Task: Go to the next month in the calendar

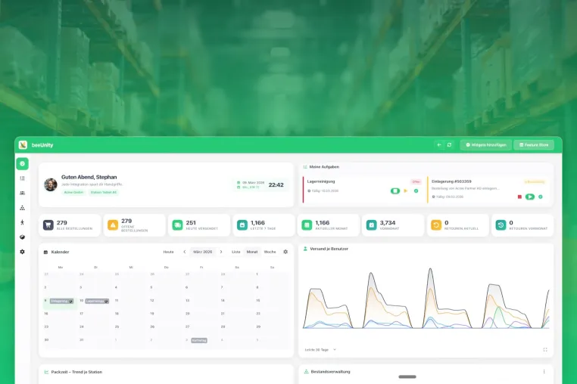Action: [x=221, y=252]
